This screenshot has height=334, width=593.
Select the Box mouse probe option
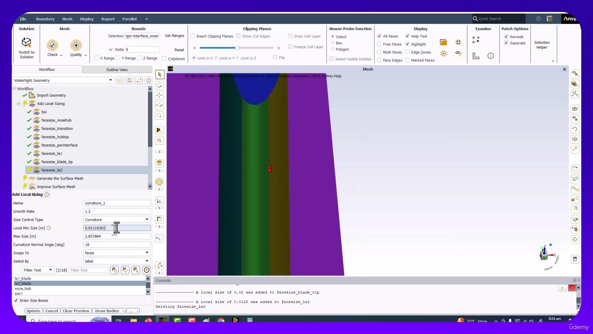(333, 43)
